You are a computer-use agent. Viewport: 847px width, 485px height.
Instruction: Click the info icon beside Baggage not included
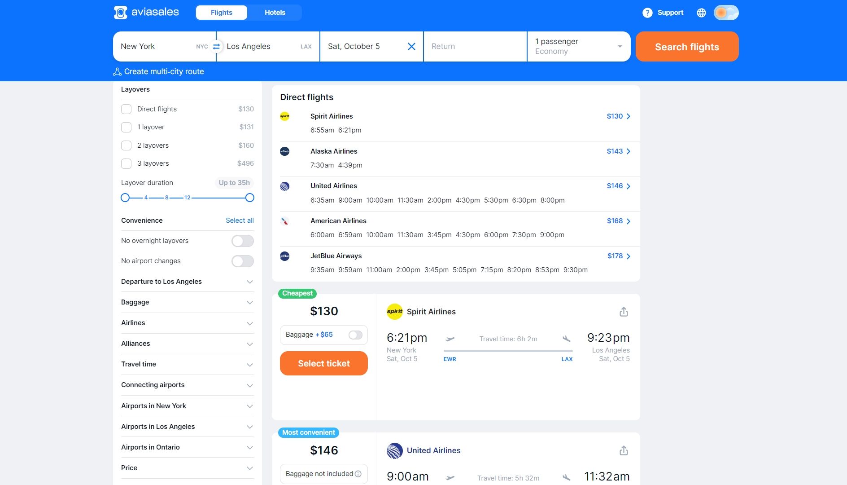coord(358,474)
